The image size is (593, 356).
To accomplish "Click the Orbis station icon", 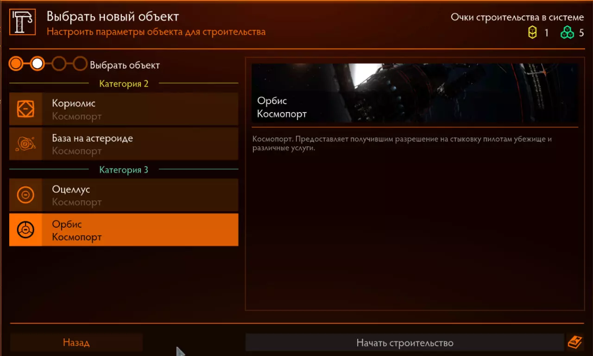I will point(25,230).
